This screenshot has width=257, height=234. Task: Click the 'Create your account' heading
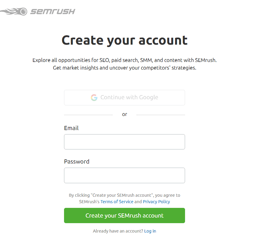tap(124, 40)
